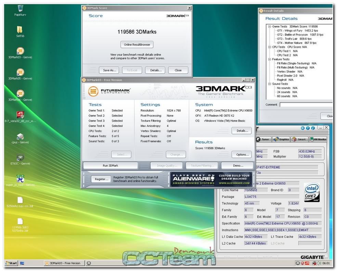Collapse the Sound Tests tree node

click(269, 84)
